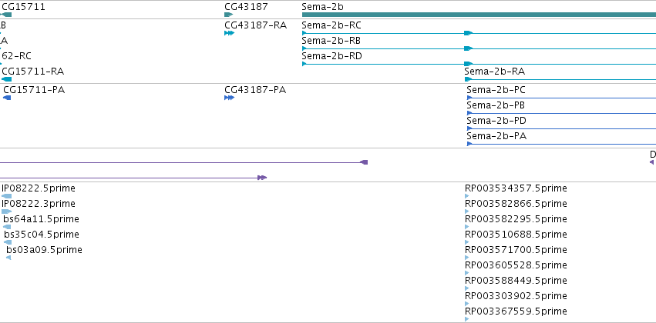
Task: Click the CG15711-PA protein glyph
Action: (7, 98)
